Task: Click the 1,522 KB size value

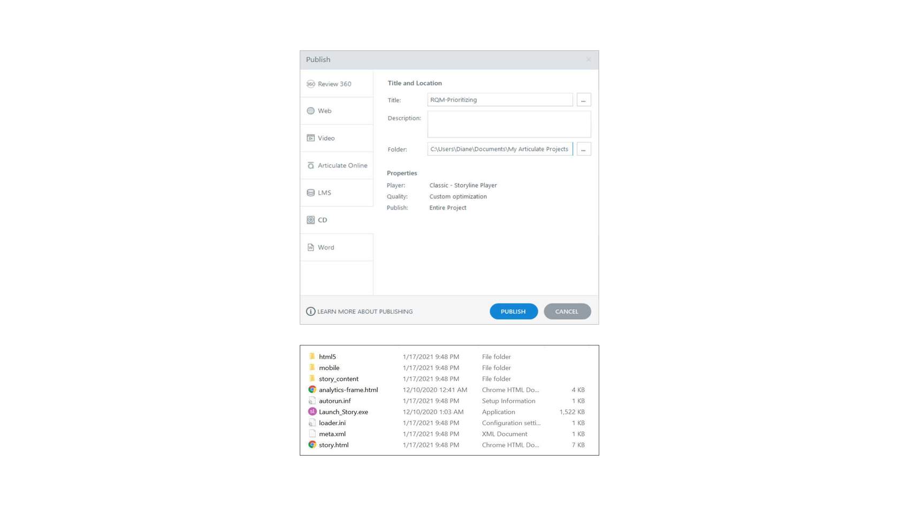Action: [x=572, y=412]
